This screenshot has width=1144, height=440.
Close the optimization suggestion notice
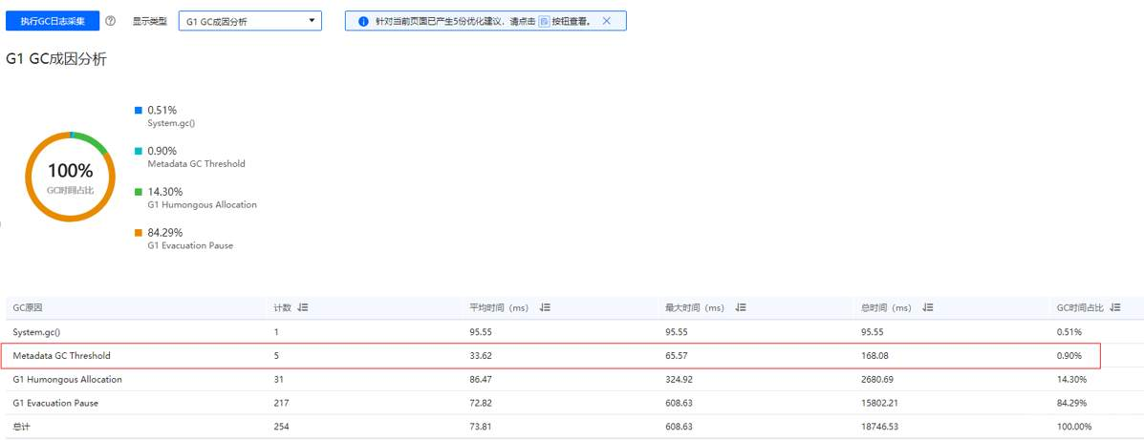(x=607, y=21)
